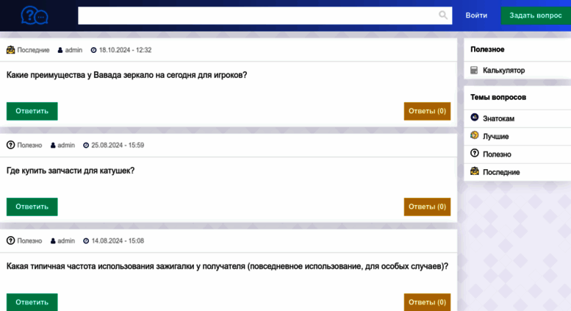The image size is (571, 311).
Task: Open the Полезно tag of the катушек question
Action: coord(29,146)
